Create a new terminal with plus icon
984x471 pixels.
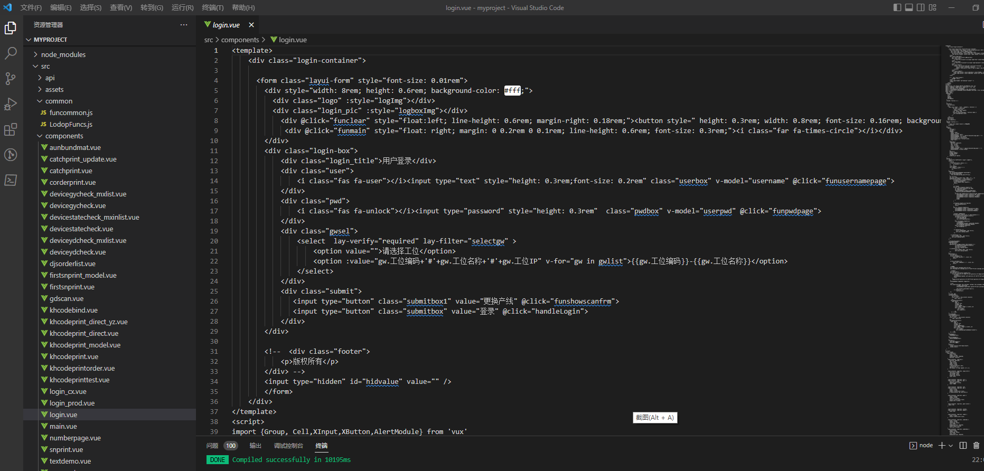942,446
